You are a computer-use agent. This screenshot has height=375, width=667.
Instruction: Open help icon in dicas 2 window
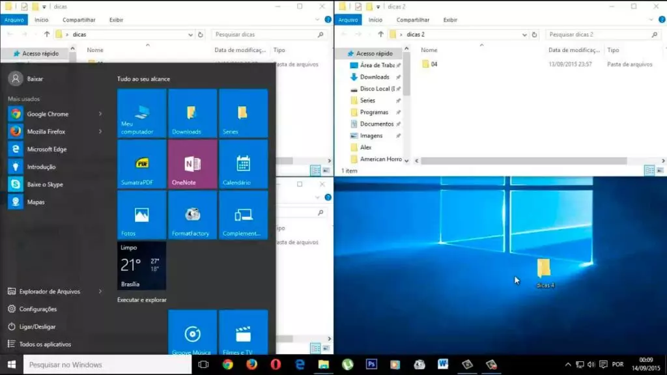point(662,20)
